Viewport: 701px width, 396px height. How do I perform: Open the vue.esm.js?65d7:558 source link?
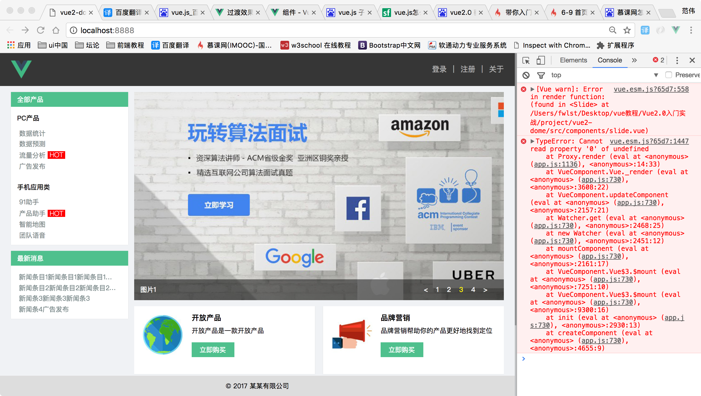pyautogui.click(x=651, y=89)
